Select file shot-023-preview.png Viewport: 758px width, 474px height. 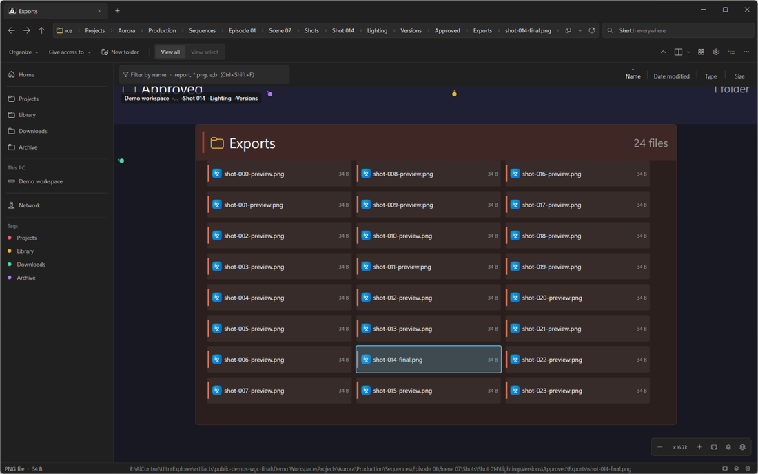(x=577, y=391)
